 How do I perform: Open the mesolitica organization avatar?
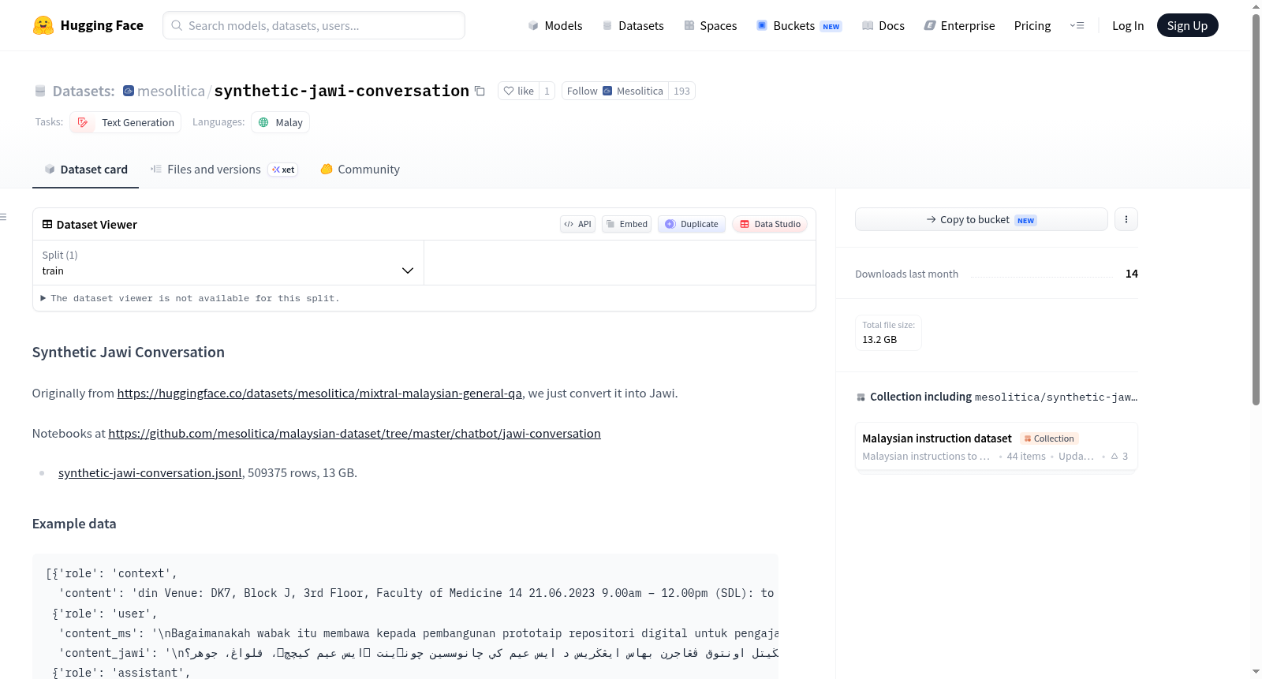coord(129,91)
